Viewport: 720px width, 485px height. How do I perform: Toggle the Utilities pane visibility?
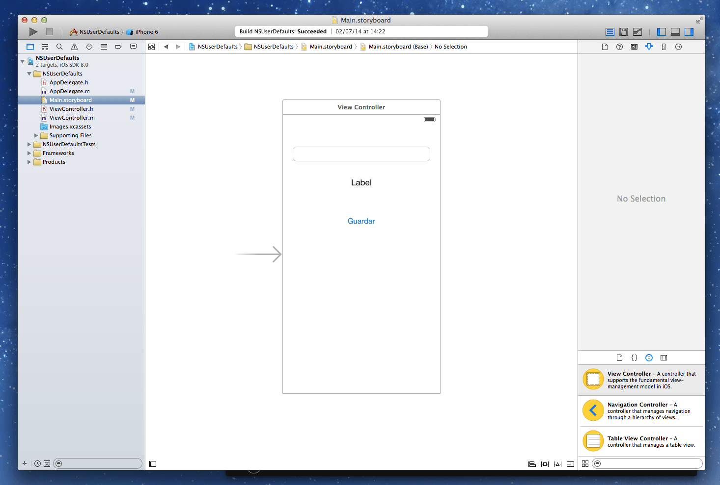tap(689, 32)
